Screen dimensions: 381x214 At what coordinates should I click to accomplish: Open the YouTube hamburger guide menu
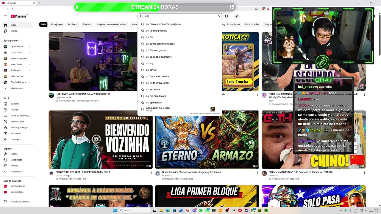click(x=5, y=16)
